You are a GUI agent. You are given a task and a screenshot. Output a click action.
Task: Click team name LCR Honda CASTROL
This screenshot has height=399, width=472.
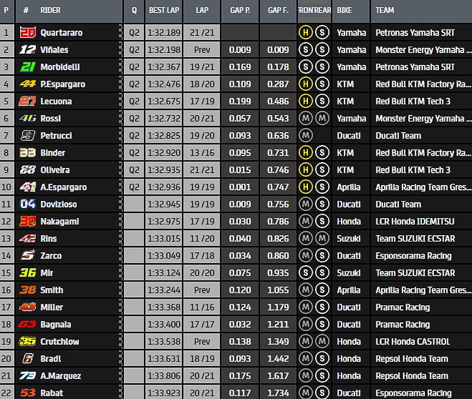412,341
